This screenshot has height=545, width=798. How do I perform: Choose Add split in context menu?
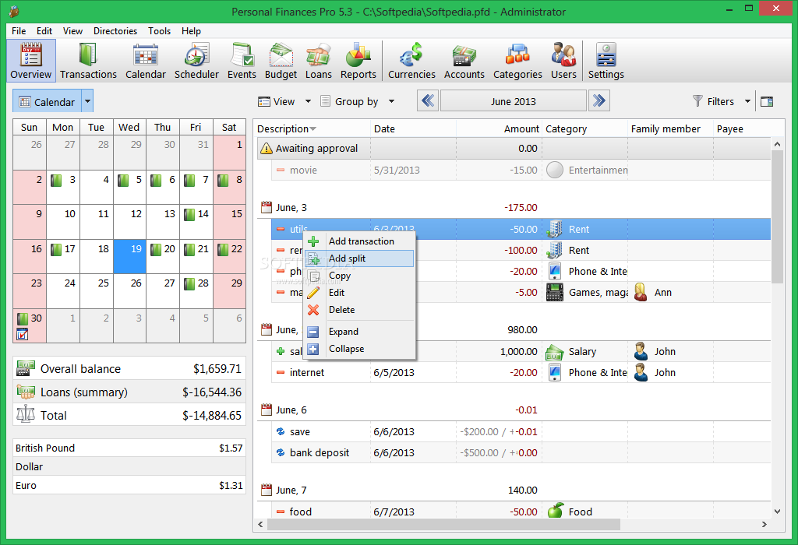[x=359, y=258]
